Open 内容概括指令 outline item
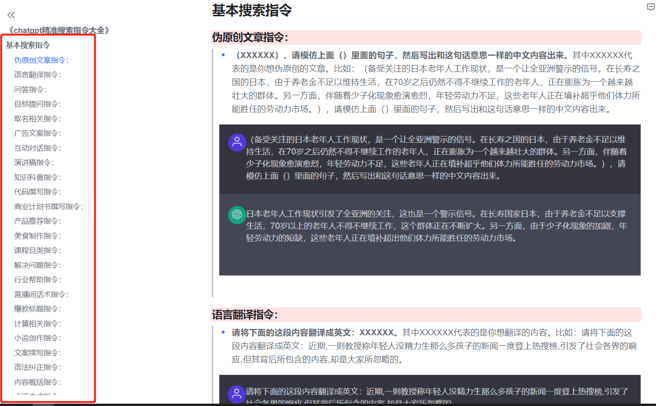Image resolution: width=656 pixels, height=406 pixels. tap(37, 382)
